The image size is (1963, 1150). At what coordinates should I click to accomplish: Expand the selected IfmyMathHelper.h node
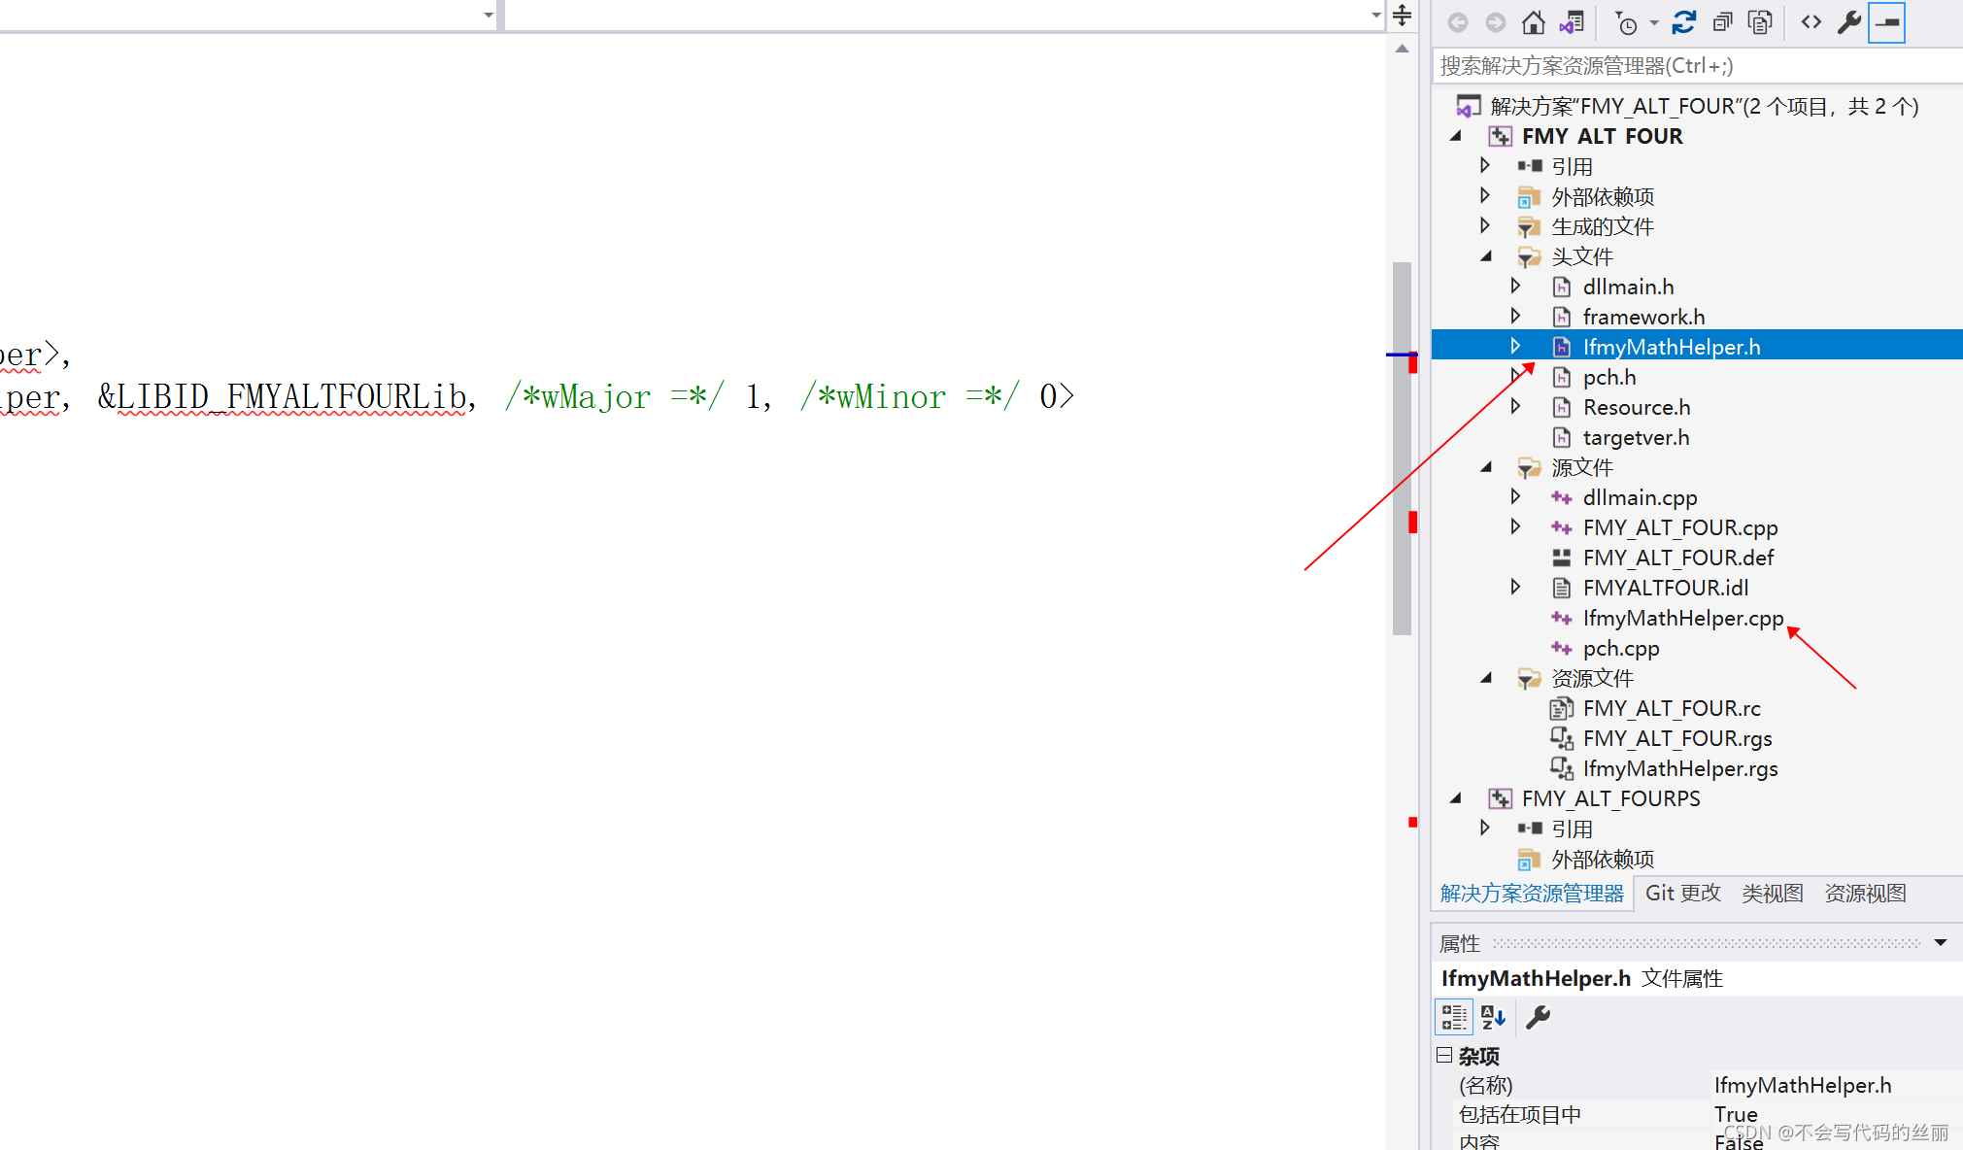point(1515,347)
